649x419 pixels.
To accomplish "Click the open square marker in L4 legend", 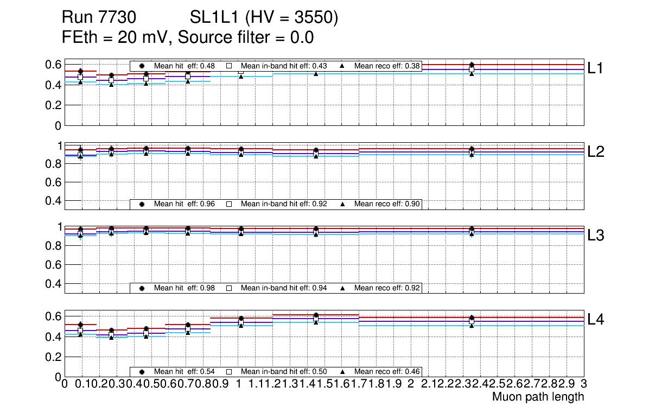I will (x=229, y=372).
